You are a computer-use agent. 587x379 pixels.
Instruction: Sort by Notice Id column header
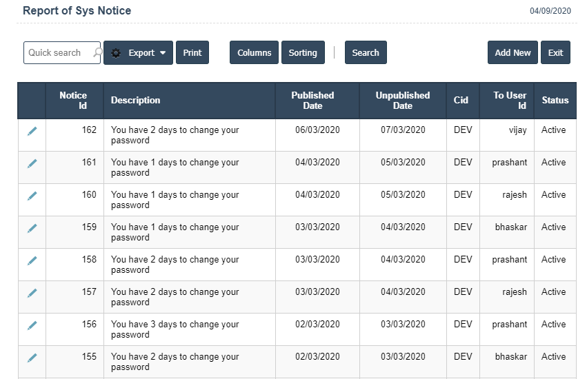coord(73,101)
